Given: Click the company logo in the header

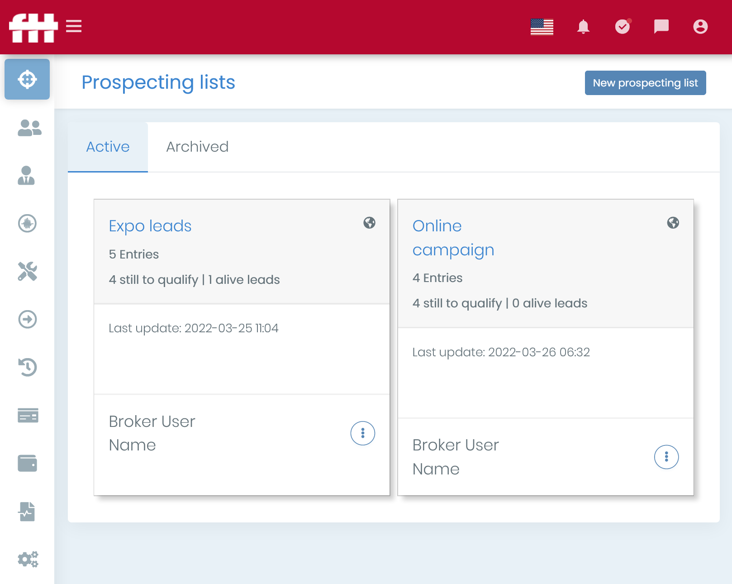Looking at the screenshot, I should (x=33, y=28).
